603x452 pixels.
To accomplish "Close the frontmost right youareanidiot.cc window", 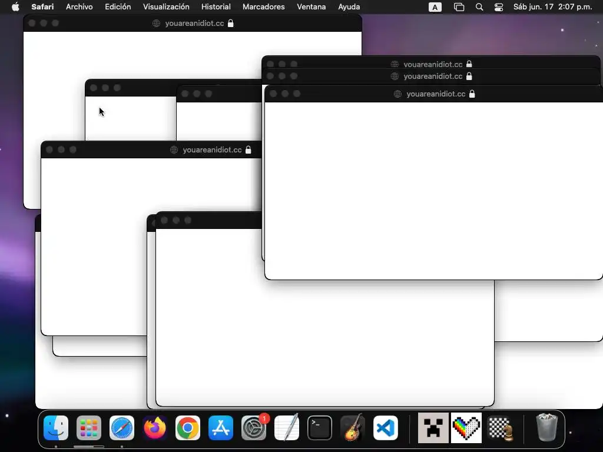I will coord(273,94).
